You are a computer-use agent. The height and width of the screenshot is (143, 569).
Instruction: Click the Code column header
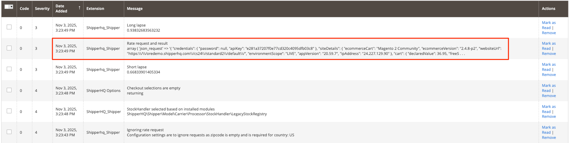click(x=24, y=9)
